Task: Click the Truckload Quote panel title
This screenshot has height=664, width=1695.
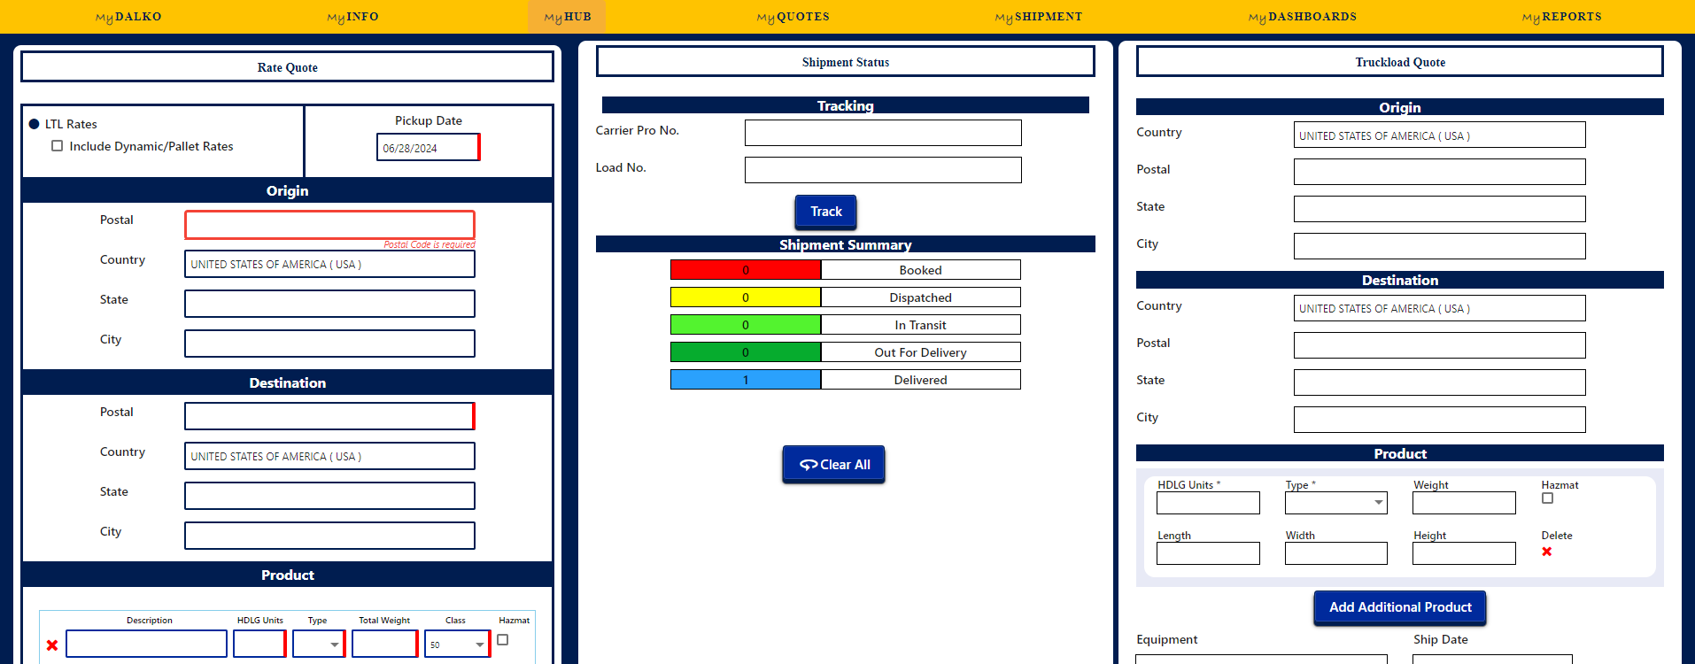Action: pos(1400,62)
